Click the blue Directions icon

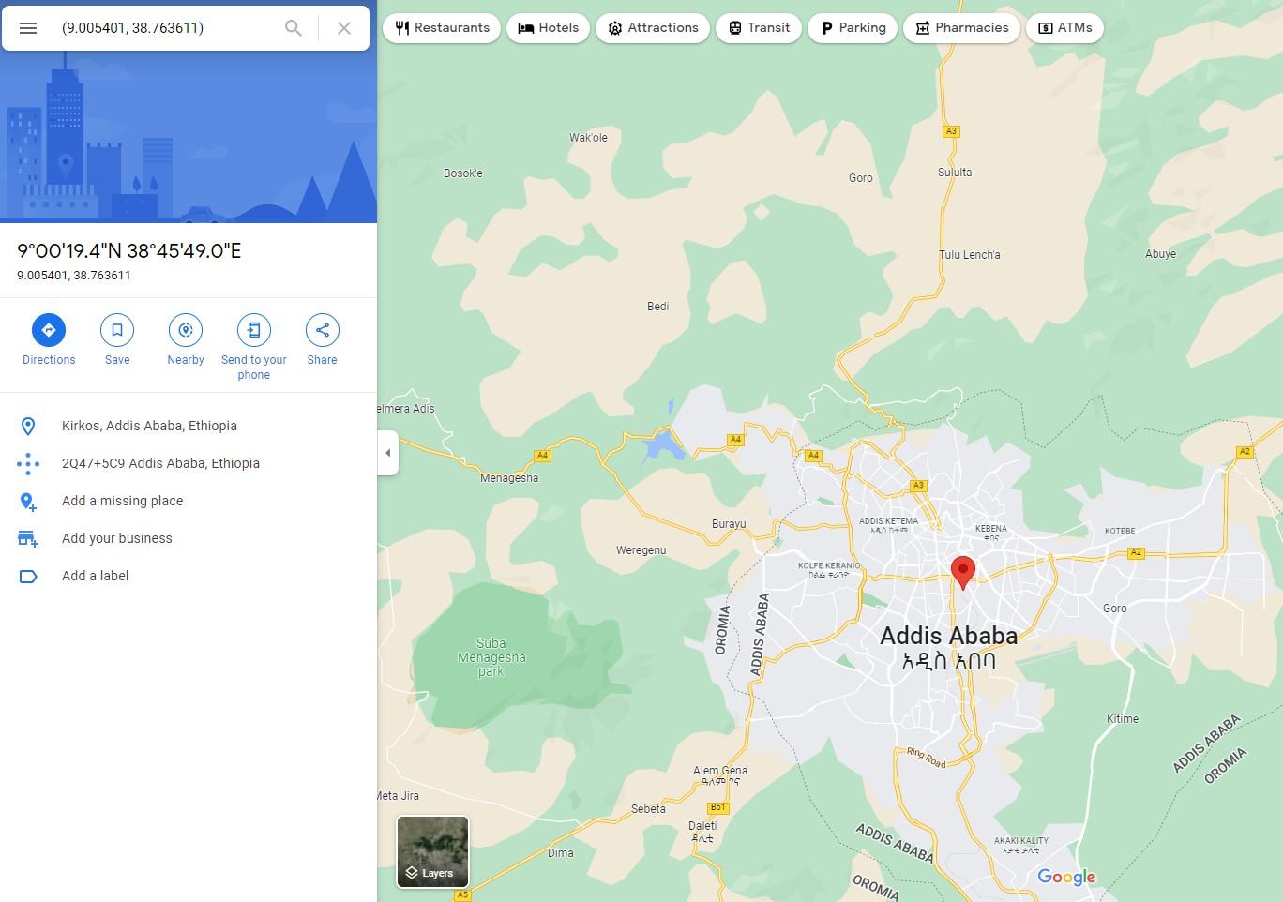point(49,330)
